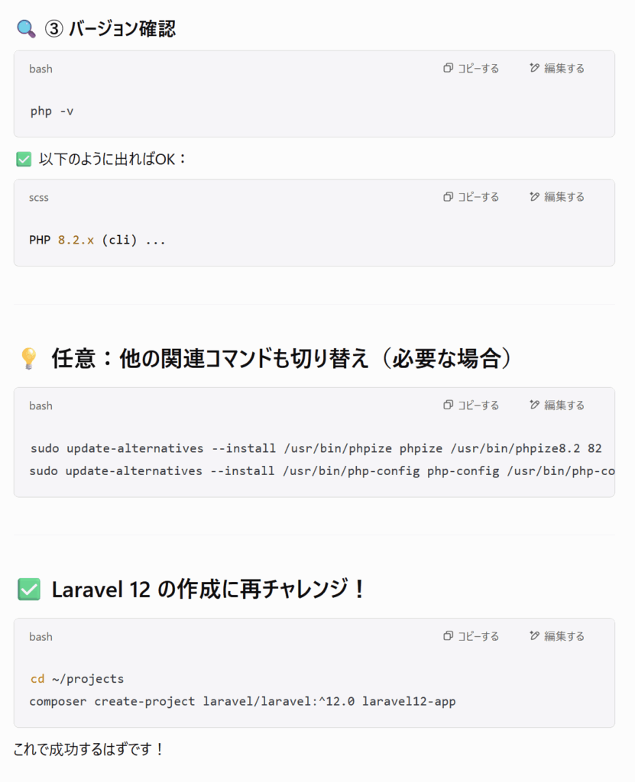635x782 pixels.
Task: Click green check emoji beside Laravel 12 heading
Action: [x=29, y=589]
